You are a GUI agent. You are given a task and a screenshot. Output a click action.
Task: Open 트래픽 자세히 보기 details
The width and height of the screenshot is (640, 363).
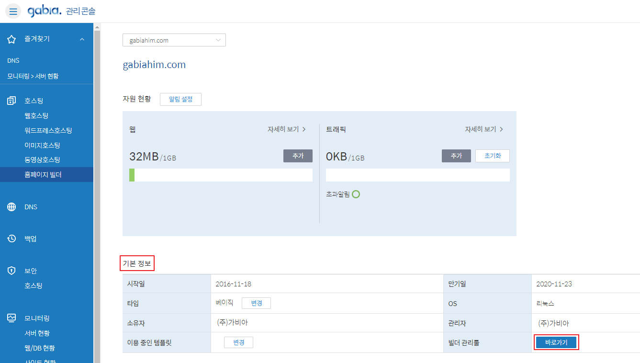pos(484,129)
